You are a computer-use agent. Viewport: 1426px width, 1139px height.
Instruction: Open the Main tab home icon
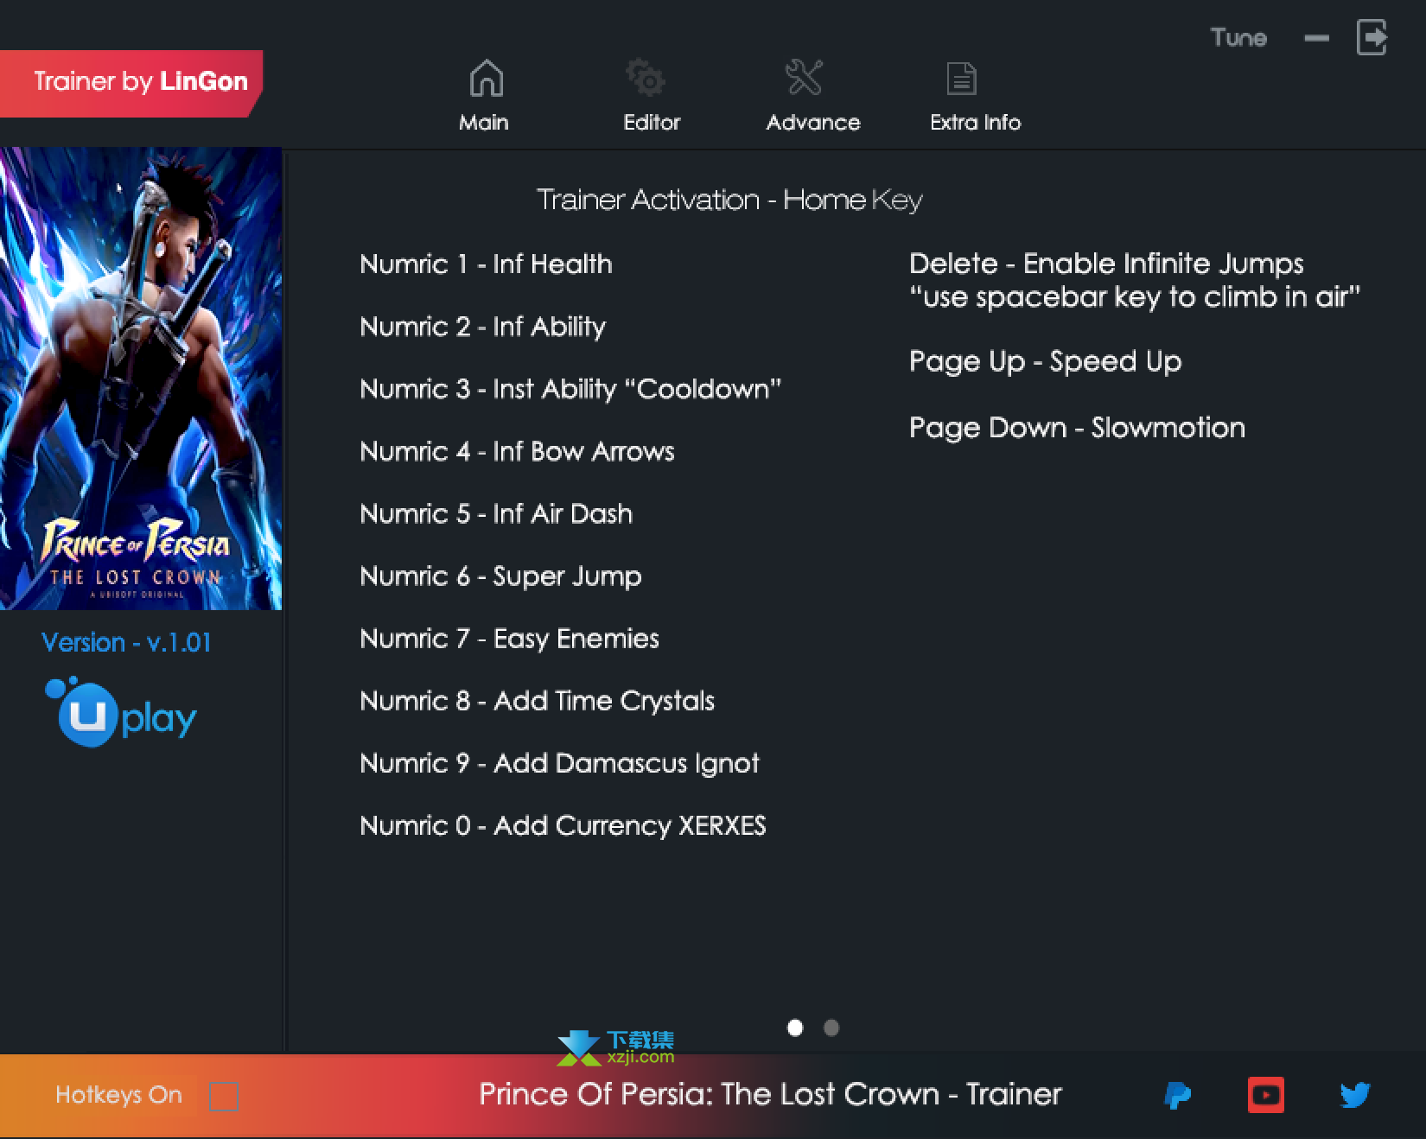coord(486,78)
